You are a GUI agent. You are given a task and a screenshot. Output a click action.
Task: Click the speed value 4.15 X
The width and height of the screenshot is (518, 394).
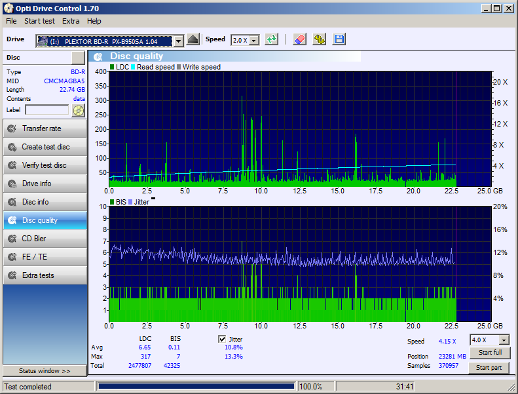(x=447, y=341)
